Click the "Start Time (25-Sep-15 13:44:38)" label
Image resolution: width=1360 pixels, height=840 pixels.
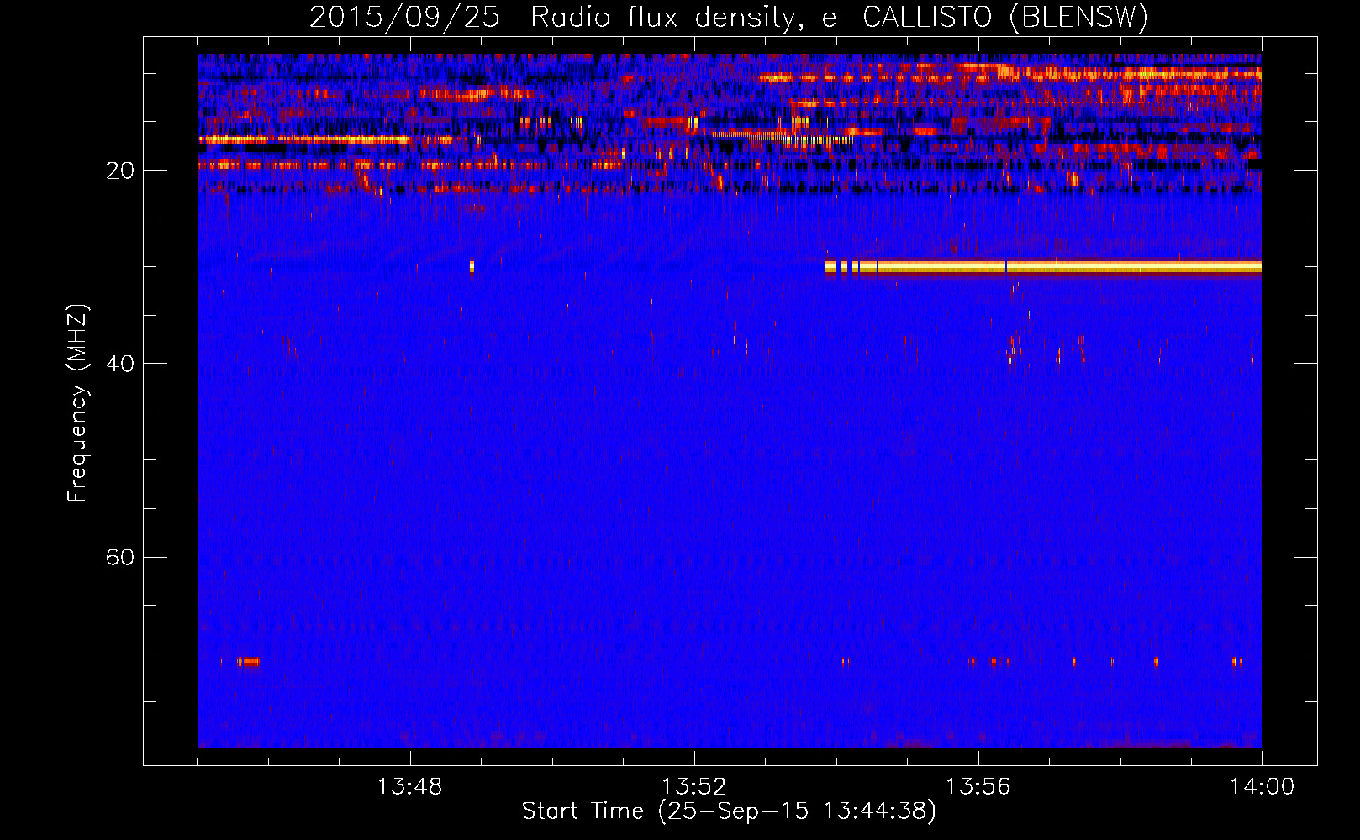click(729, 811)
